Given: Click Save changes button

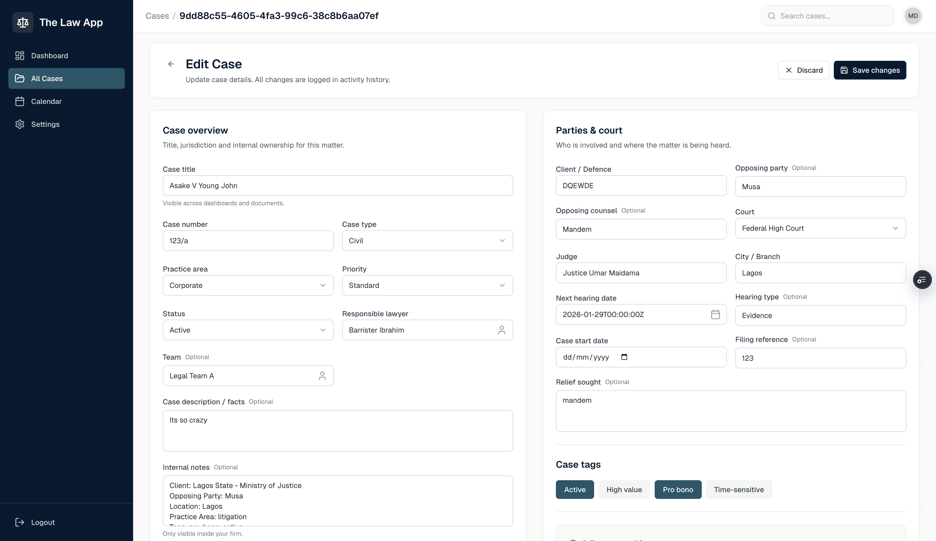Looking at the screenshot, I should (x=869, y=70).
